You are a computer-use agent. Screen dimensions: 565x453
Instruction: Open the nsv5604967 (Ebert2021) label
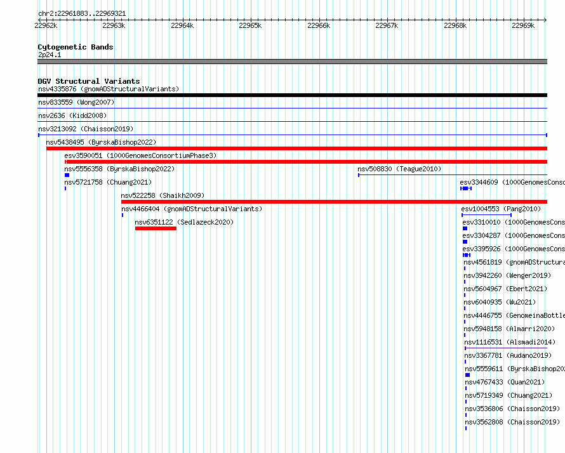(505, 289)
